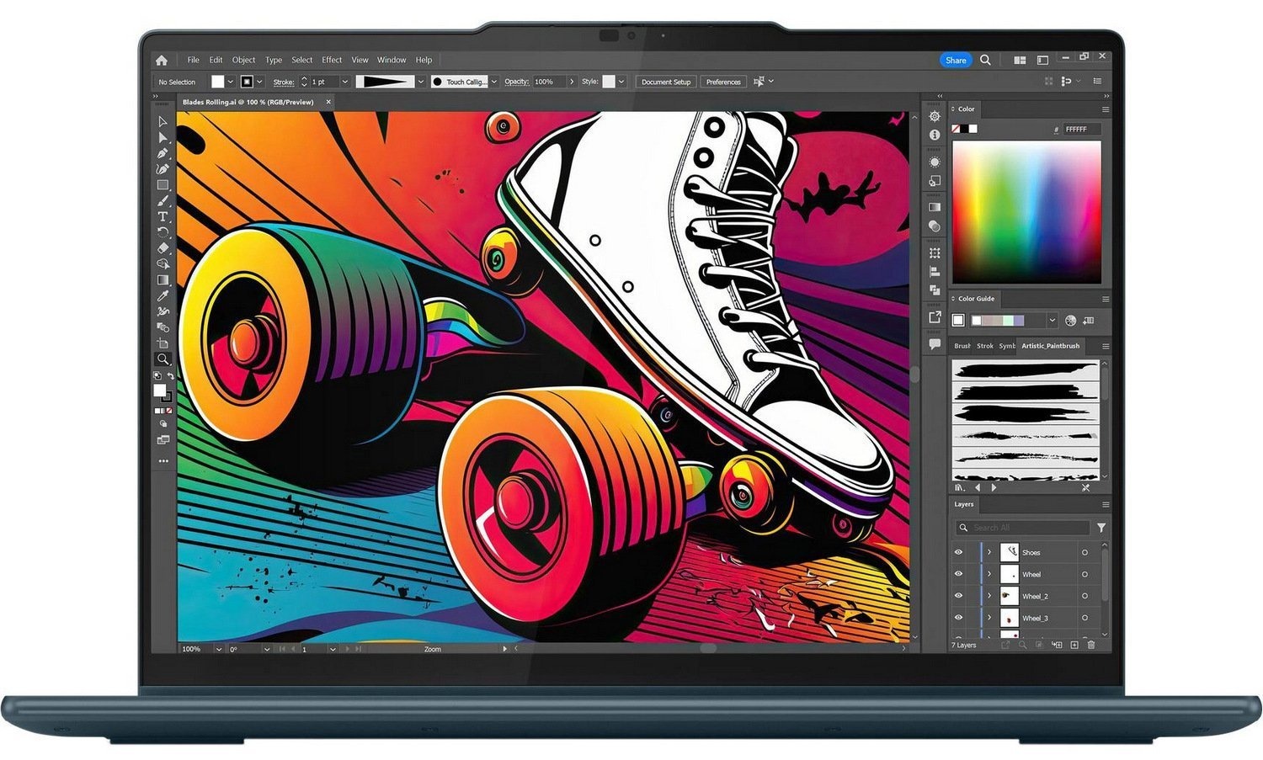Click the Document Setup button

[x=665, y=82]
